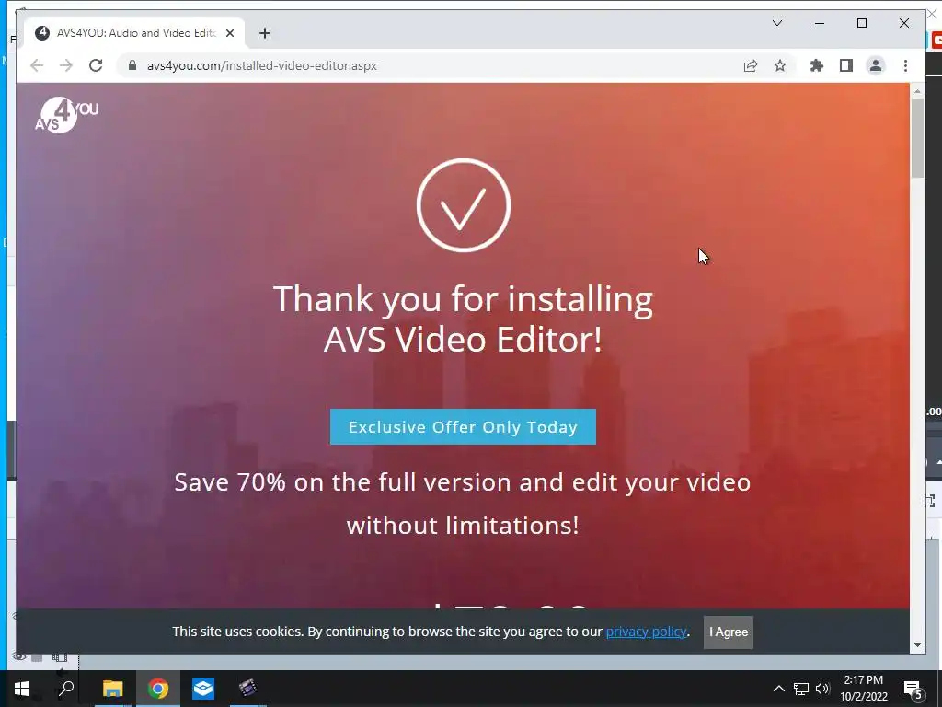Image resolution: width=942 pixels, height=707 pixels.
Task: Open File Explorer from taskbar
Action: pyautogui.click(x=112, y=689)
